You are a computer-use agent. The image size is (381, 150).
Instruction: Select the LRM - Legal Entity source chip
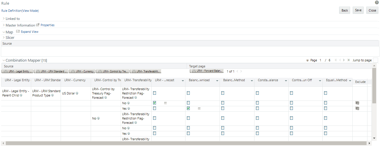coord(17,71)
